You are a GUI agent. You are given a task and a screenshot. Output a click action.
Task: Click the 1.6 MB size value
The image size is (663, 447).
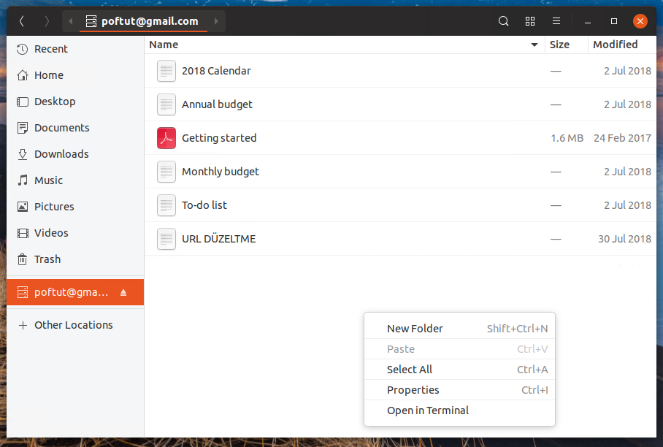tap(567, 138)
